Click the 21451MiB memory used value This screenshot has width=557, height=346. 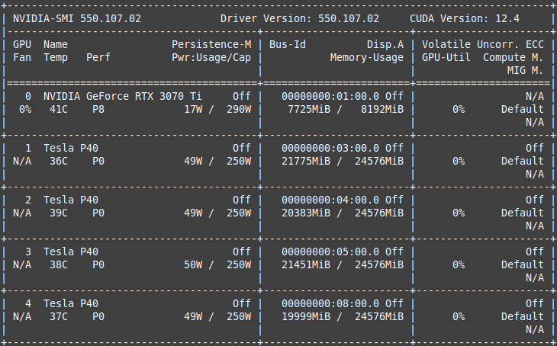(x=306, y=264)
